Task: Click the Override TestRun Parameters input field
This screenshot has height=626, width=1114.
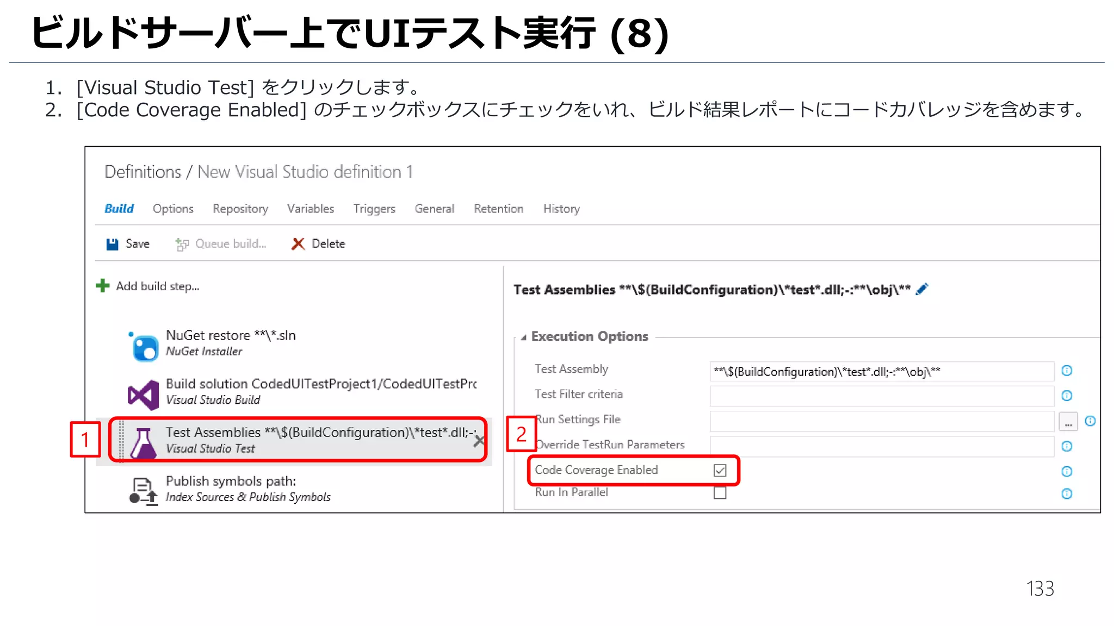Action: tap(882, 446)
